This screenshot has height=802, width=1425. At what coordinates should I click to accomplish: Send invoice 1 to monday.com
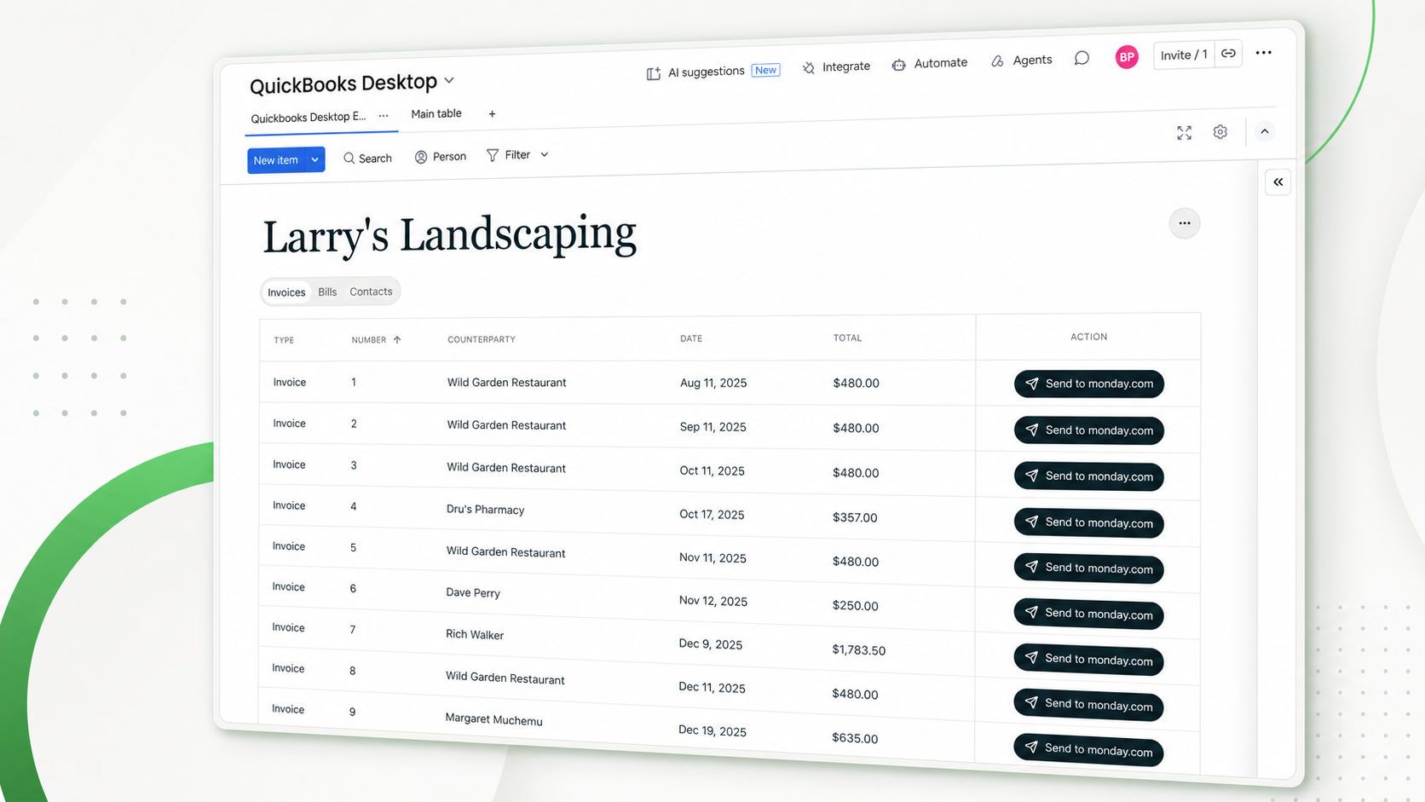click(x=1089, y=384)
